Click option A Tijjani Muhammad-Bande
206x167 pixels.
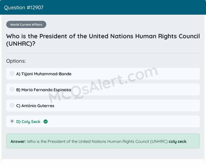44,74
